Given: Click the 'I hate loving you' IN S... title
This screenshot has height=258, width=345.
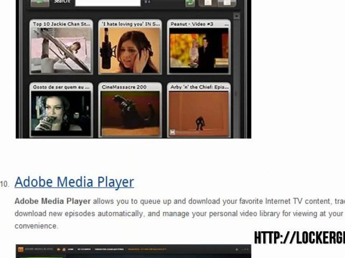Looking at the screenshot, I should (x=130, y=24).
